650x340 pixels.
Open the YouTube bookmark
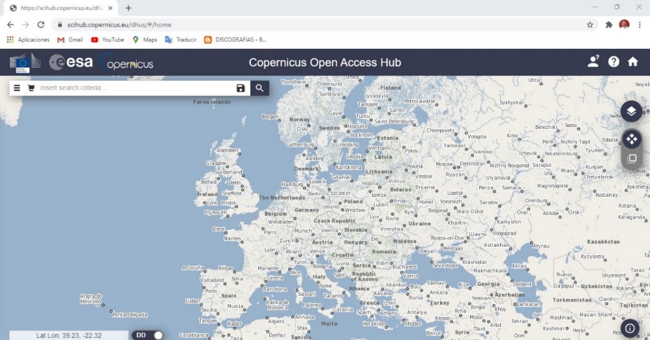click(108, 40)
